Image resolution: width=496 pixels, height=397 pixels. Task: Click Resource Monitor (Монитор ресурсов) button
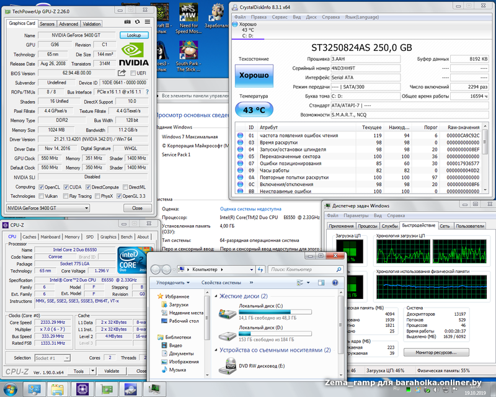(436, 352)
